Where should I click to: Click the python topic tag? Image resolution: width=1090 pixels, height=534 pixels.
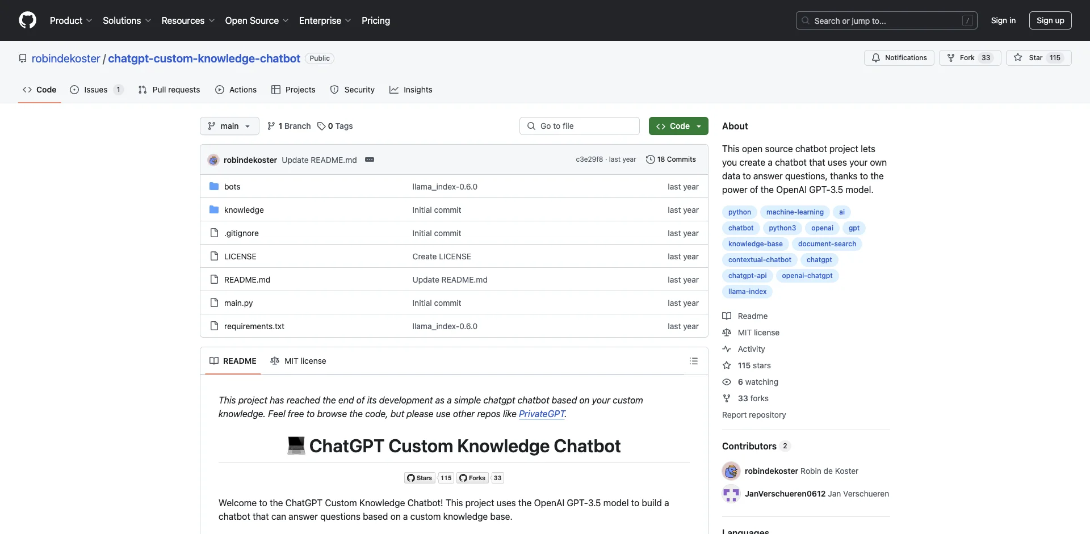pyautogui.click(x=740, y=212)
